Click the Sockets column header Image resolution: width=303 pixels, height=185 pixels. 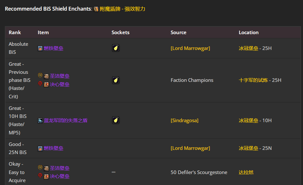tap(120, 33)
